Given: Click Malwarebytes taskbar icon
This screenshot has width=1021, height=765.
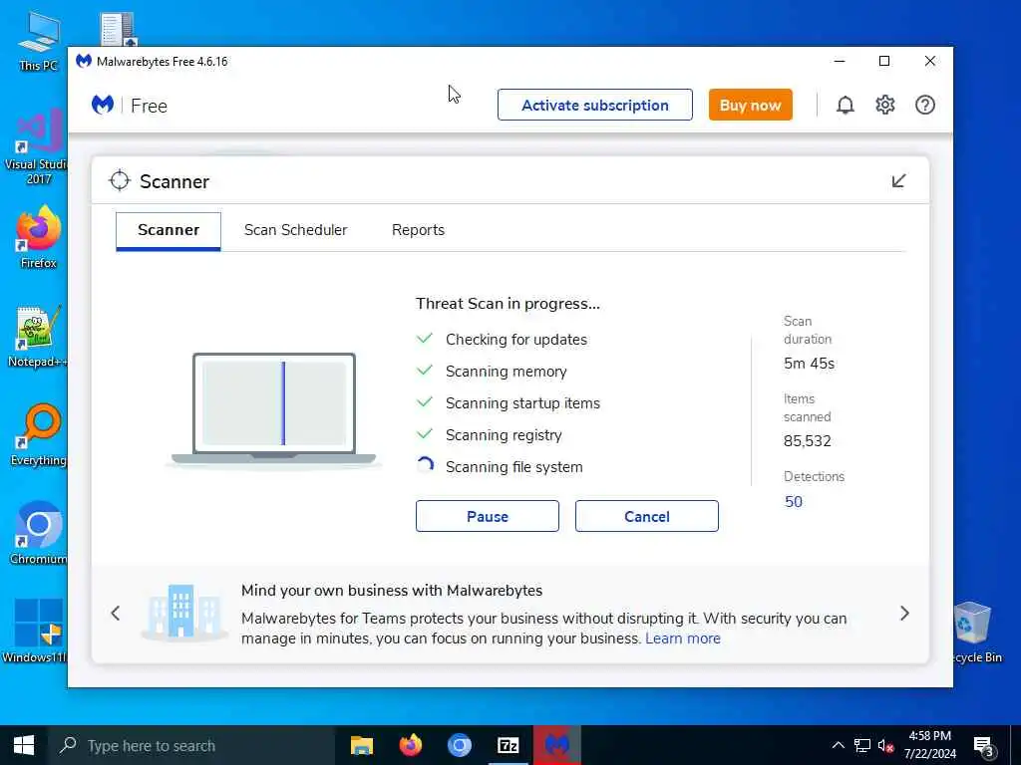Looking at the screenshot, I should click(x=556, y=745).
